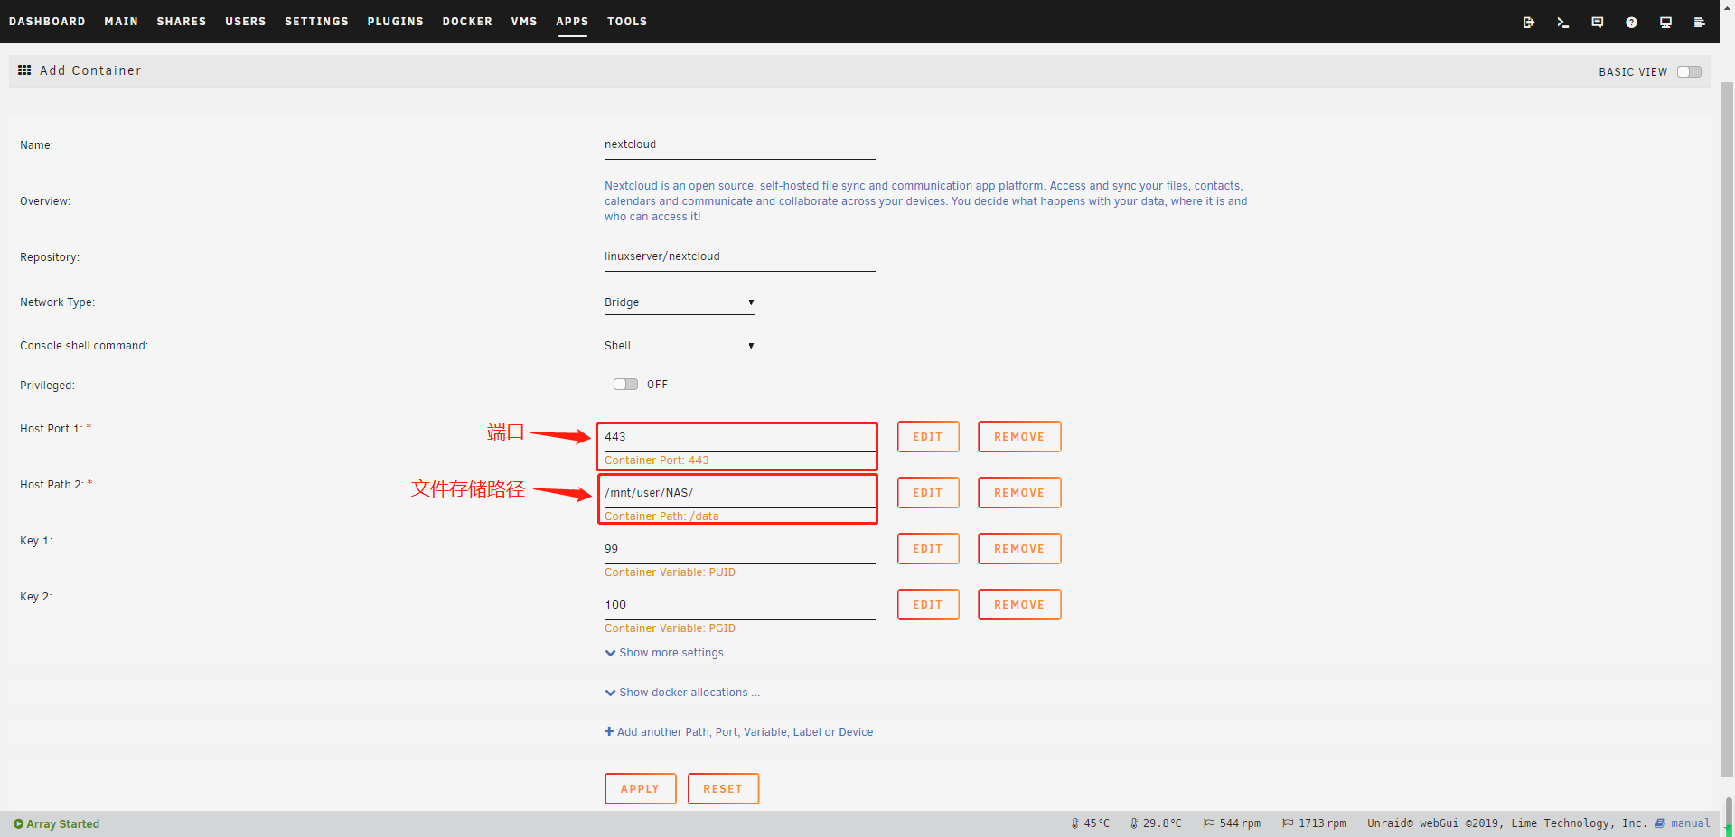Viewport: 1735px width, 837px height.
Task: Turn on the Privileged switch
Action: click(624, 384)
